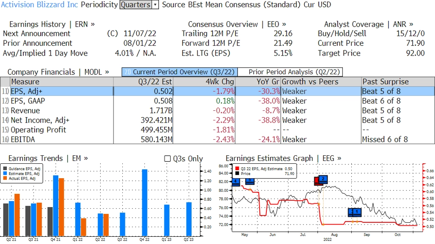This screenshot has height=244, width=435.
Task: Click the Growth vs Peers column header
Action: click(x=321, y=82)
